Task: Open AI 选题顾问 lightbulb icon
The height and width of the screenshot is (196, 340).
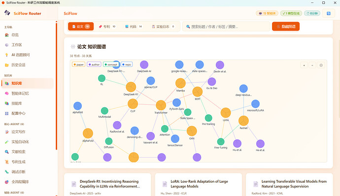Action: pyautogui.click(x=7, y=55)
